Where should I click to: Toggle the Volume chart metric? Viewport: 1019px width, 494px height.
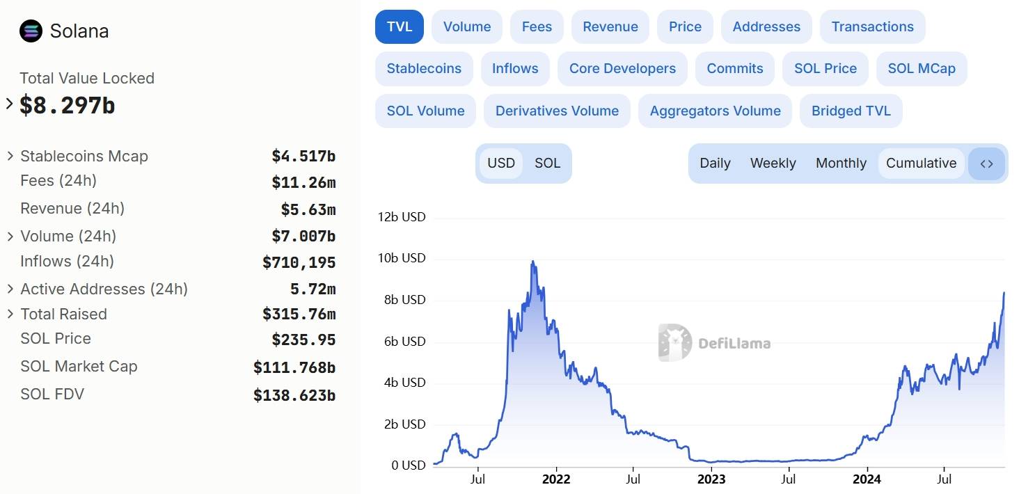click(x=467, y=27)
